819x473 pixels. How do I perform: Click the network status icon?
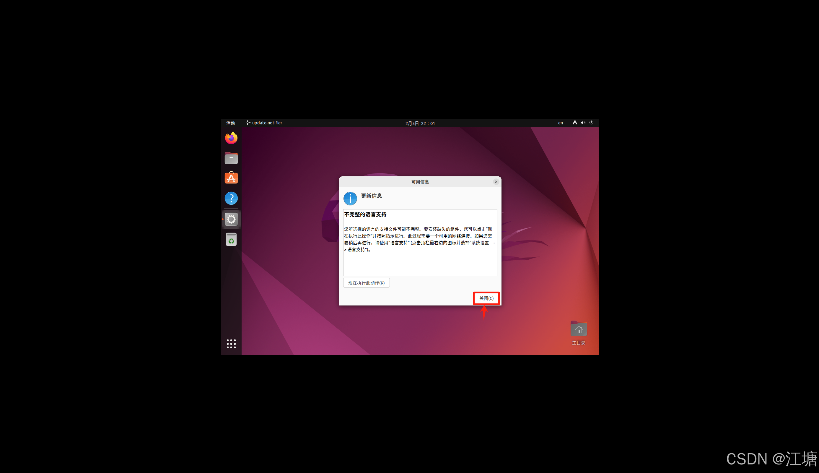[574, 123]
